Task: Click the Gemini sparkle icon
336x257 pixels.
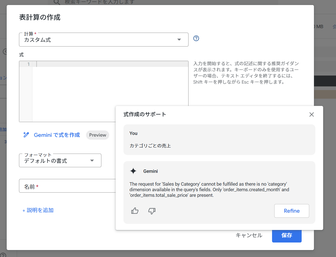Action: (134, 171)
